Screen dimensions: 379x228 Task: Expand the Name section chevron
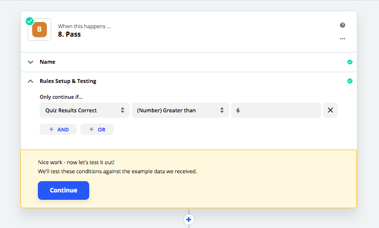click(31, 62)
